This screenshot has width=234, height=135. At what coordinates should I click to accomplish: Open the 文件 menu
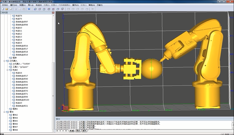point(5,5)
